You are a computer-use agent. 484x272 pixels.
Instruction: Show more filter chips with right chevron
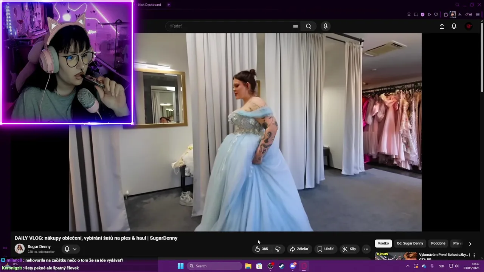pos(470,244)
